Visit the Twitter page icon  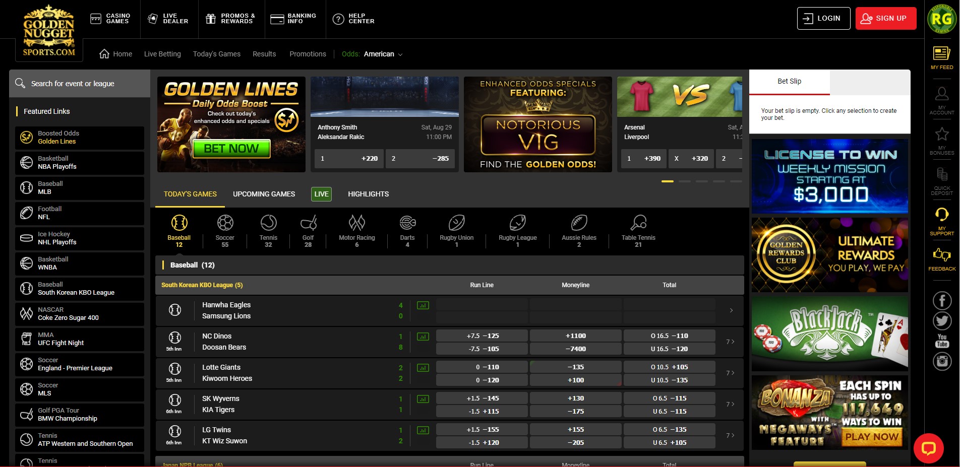coord(942,321)
